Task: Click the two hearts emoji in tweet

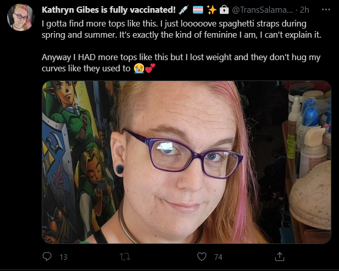Action: [150, 68]
